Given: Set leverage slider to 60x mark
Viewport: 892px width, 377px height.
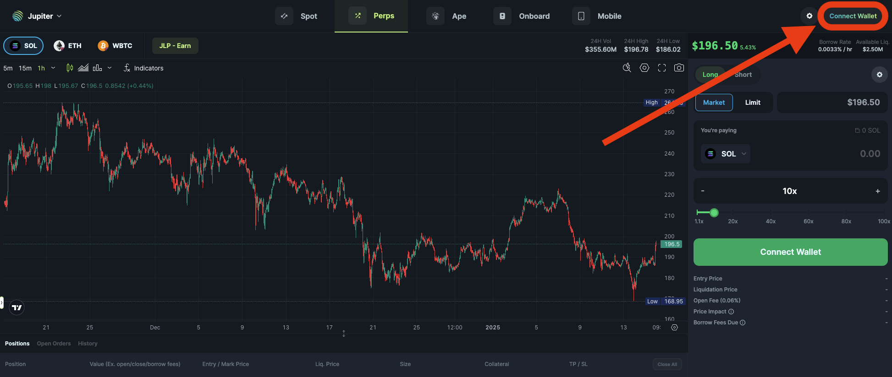Looking at the screenshot, I should pyautogui.click(x=809, y=221).
